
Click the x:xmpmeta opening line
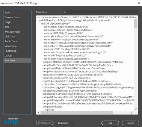[85, 17]
